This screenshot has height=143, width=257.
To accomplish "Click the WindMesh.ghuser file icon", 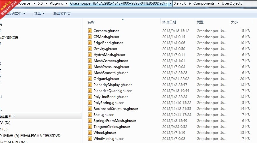I will pyautogui.click(x=90, y=139).
